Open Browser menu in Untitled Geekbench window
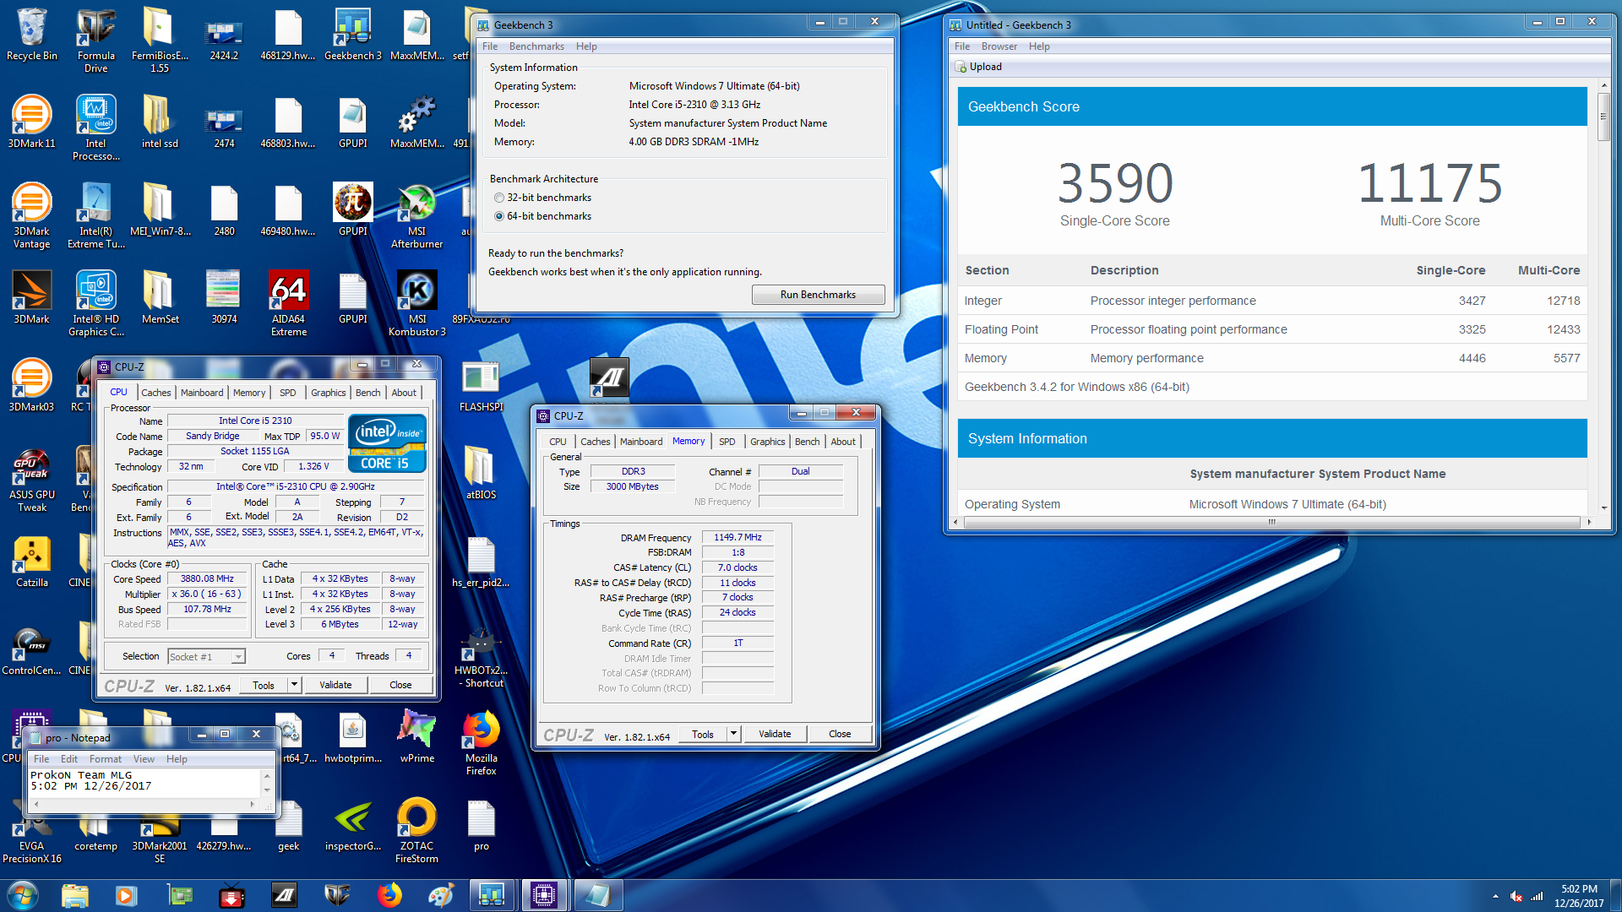Viewport: 1622px width, 912px height. (x=999, y=46)
